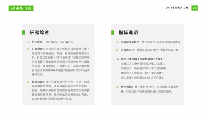Click the swirl icon inside the logo

point(13,8)
